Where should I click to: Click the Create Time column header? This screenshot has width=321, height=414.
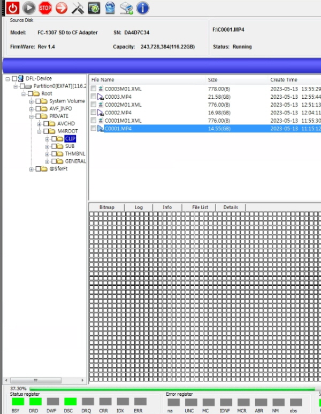click(284, 80)
